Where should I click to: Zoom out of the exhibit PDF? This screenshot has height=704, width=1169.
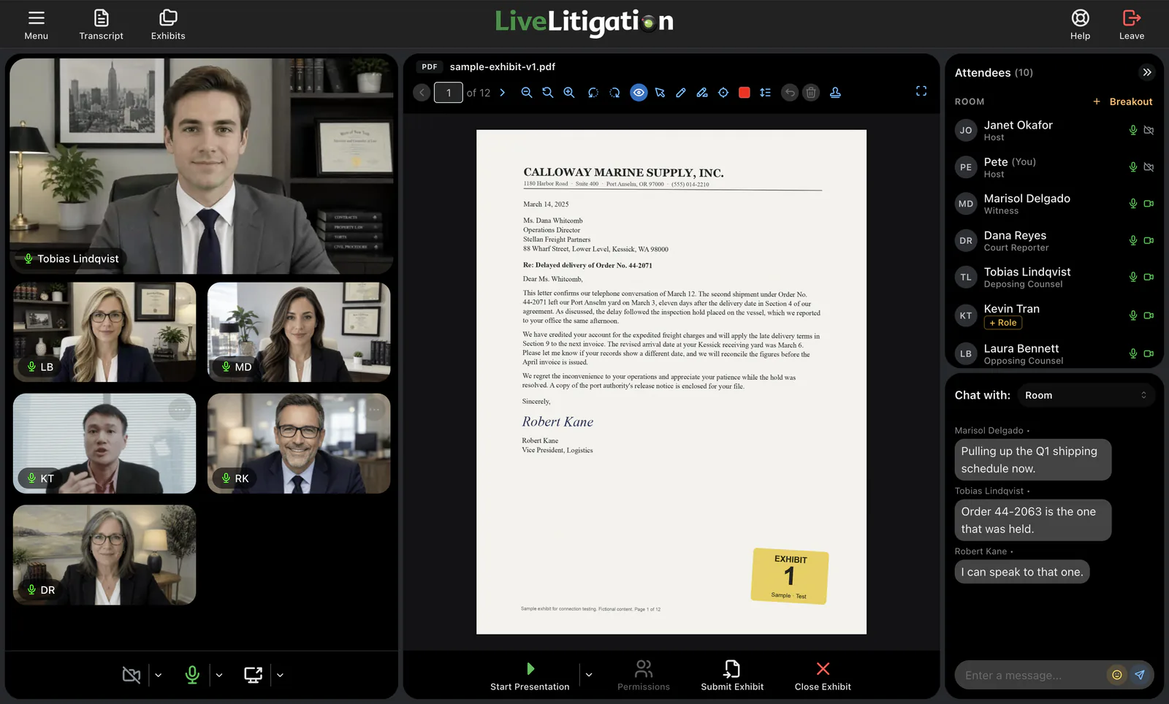coord(526,93)
